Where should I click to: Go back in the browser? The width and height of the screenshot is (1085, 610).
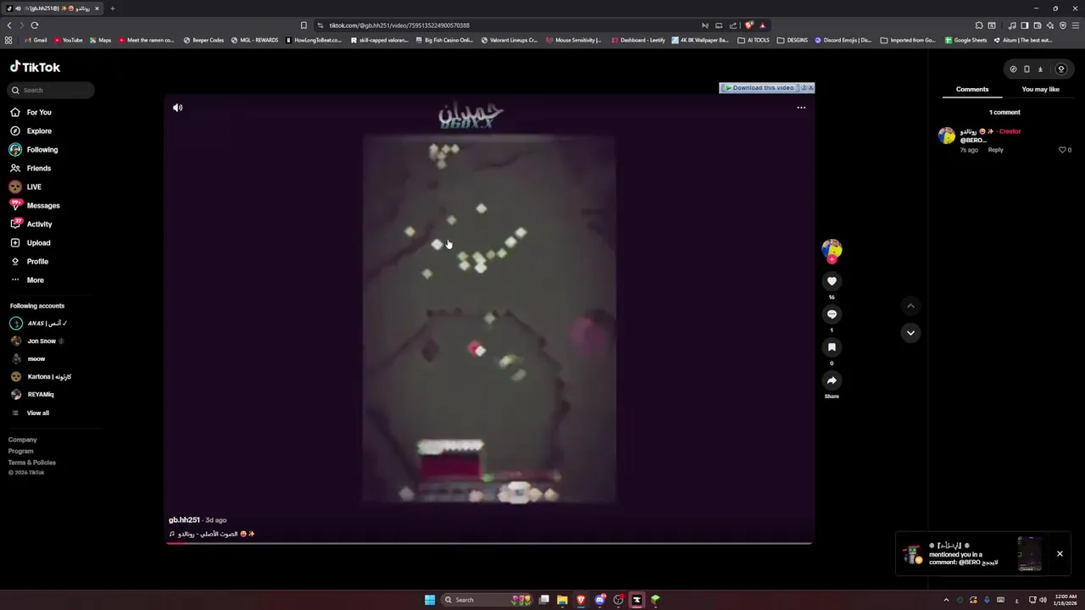9,25
